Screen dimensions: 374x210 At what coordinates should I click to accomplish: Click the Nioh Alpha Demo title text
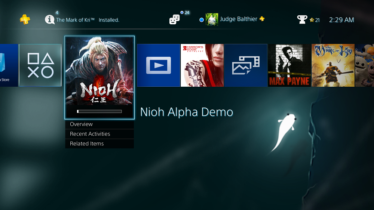tap(187, 112)
